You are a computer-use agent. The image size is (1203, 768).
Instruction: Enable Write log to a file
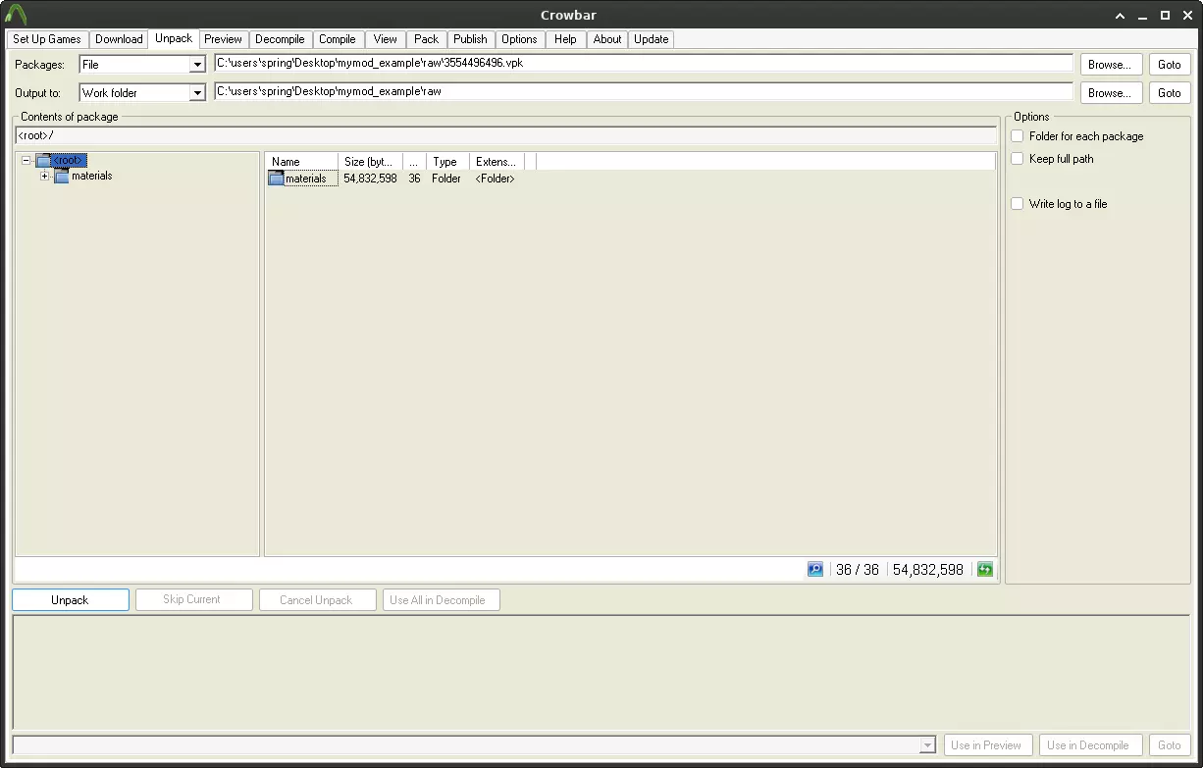click(1018, 204)
